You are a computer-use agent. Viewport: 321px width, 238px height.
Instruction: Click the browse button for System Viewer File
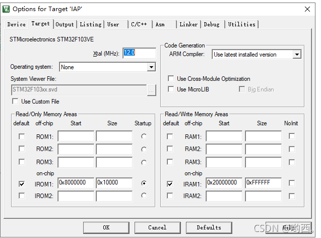click(x=152, y=90)
